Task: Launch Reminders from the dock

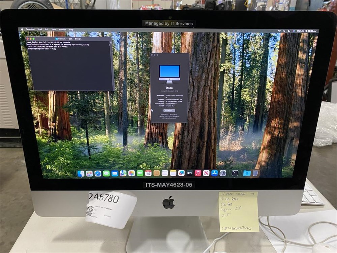Action: [x=165, y=173]
